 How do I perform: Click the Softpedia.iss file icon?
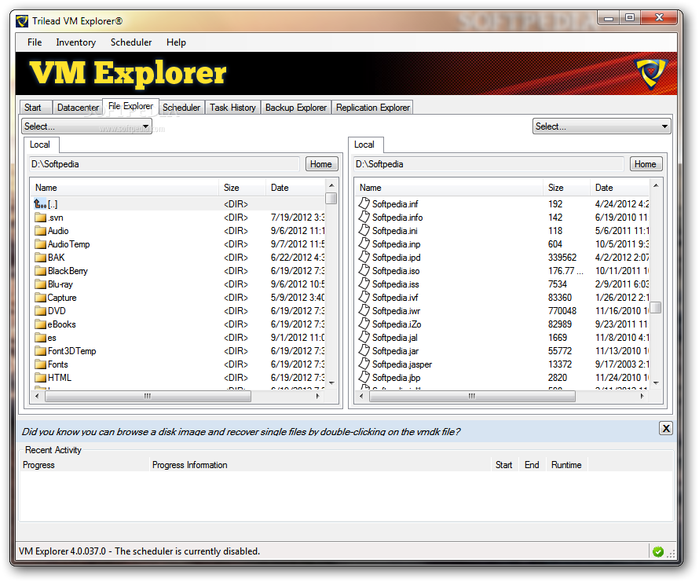coord(364,284)
